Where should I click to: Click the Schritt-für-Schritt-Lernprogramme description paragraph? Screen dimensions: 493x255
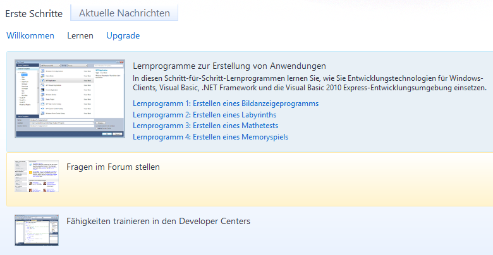[x=310, y=83]
